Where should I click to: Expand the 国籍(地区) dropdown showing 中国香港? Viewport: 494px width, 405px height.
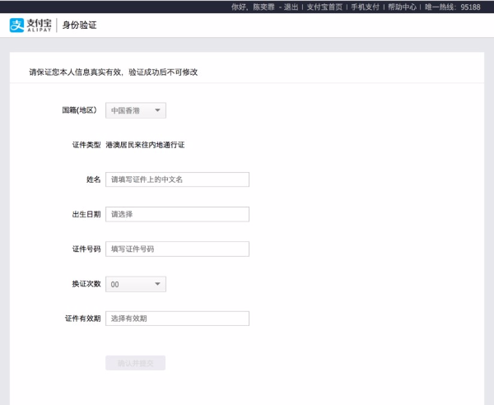(x=136, y=110)
